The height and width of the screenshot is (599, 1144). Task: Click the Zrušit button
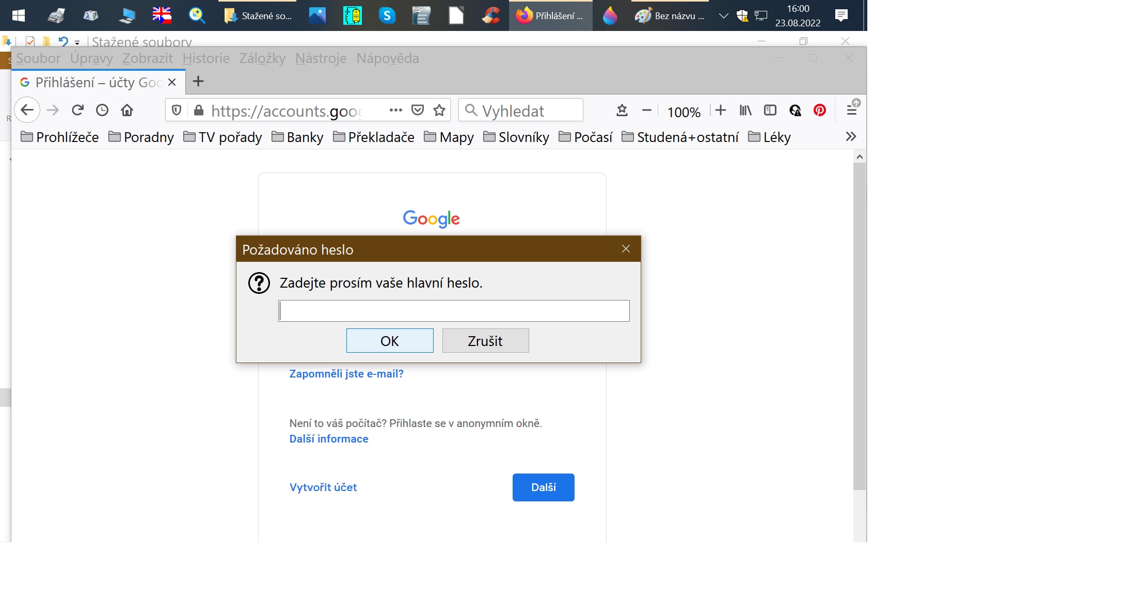(x=485, y=341)
